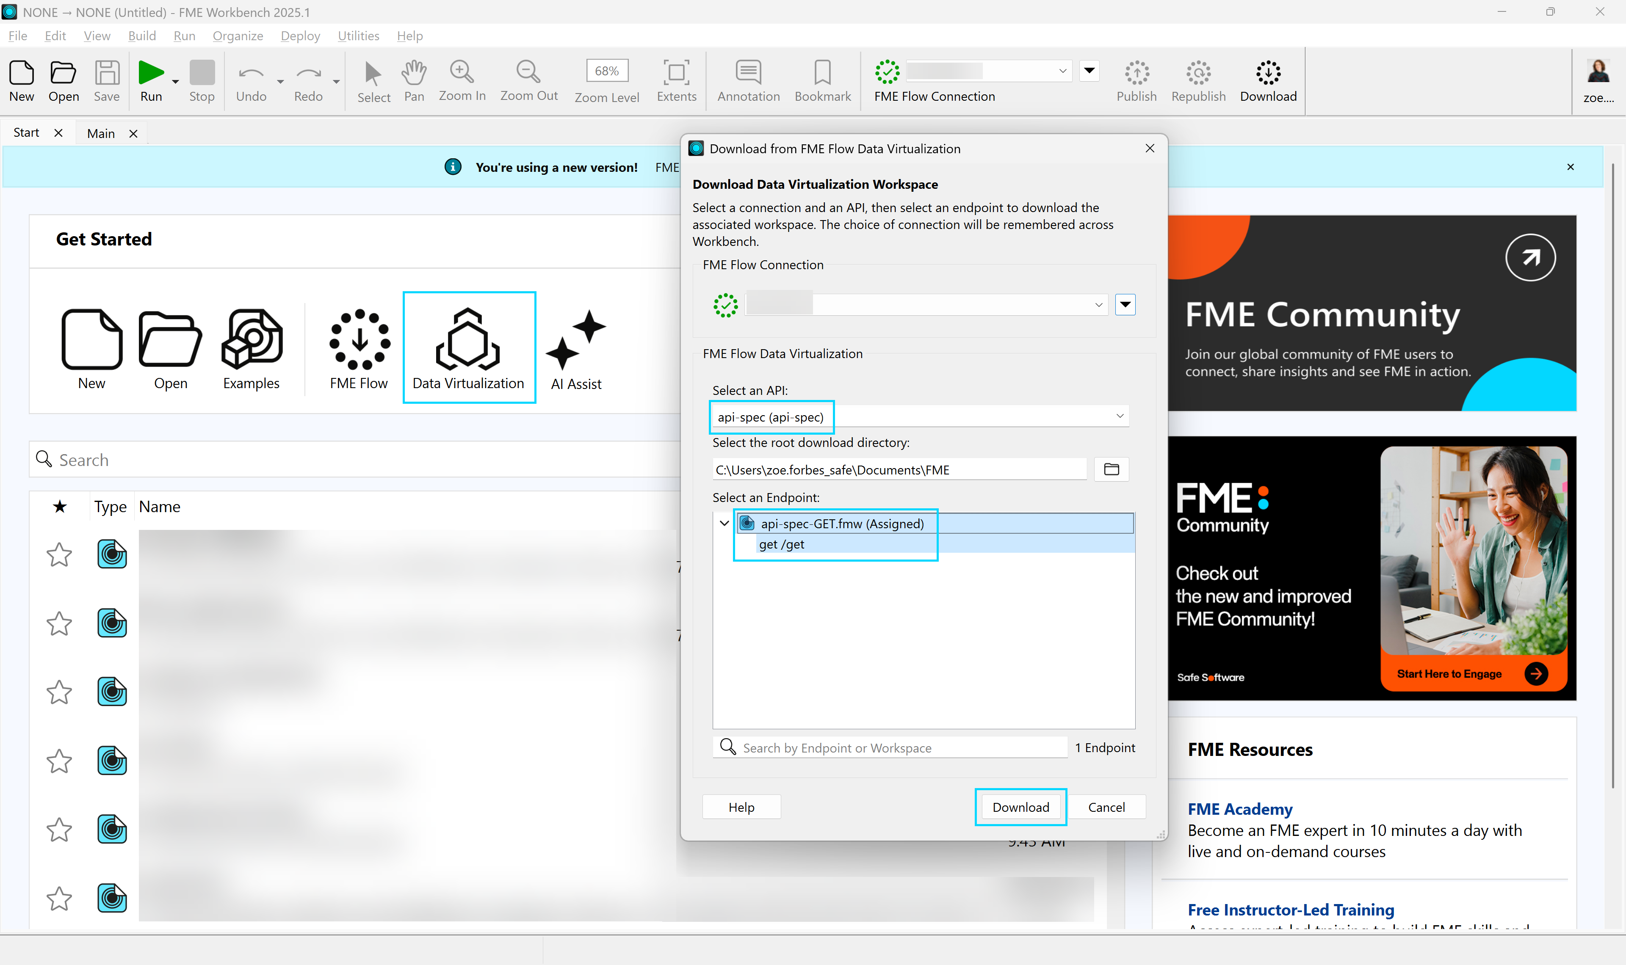Browse for root download directory folder icon
Image resolution: width=1626 pixels, height=965 pixels.
(x=1112, y=469)
